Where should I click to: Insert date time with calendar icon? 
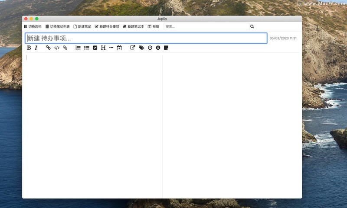pos(119,48)
